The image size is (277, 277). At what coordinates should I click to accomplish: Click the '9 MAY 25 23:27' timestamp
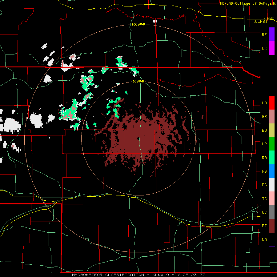point(185,275)
